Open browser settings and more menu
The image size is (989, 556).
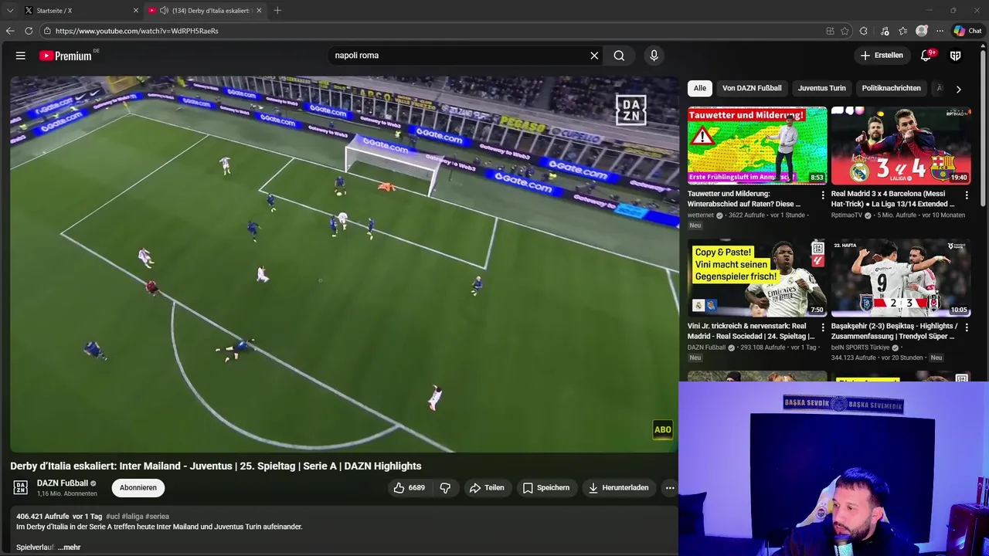tap(940, 31)
